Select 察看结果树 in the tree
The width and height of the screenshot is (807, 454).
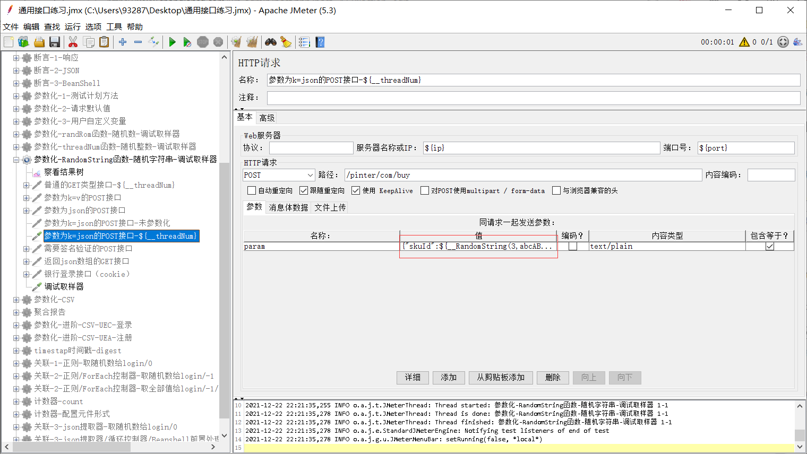(64, 172)
